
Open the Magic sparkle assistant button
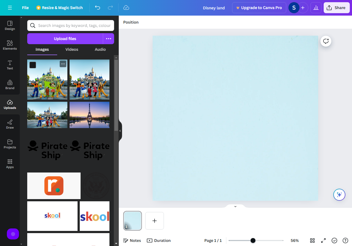[x=339, y=195]
